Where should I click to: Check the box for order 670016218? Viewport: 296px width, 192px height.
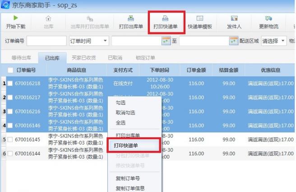tap(10, 83)
